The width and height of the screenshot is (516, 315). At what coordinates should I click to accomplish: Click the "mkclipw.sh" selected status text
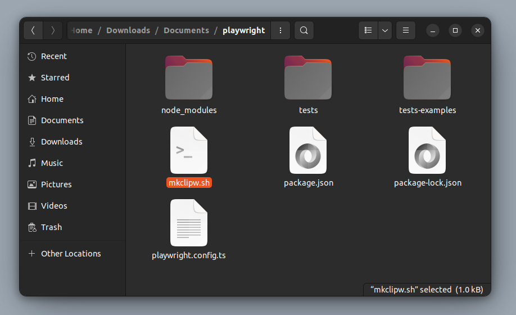pos(427,290)
